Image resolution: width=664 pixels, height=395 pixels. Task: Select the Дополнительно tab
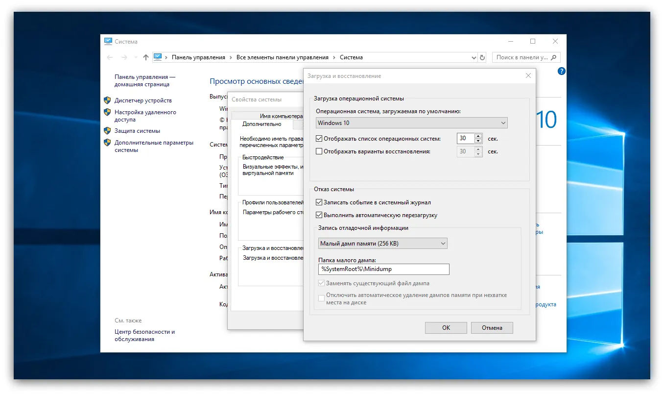click(262, 124)
